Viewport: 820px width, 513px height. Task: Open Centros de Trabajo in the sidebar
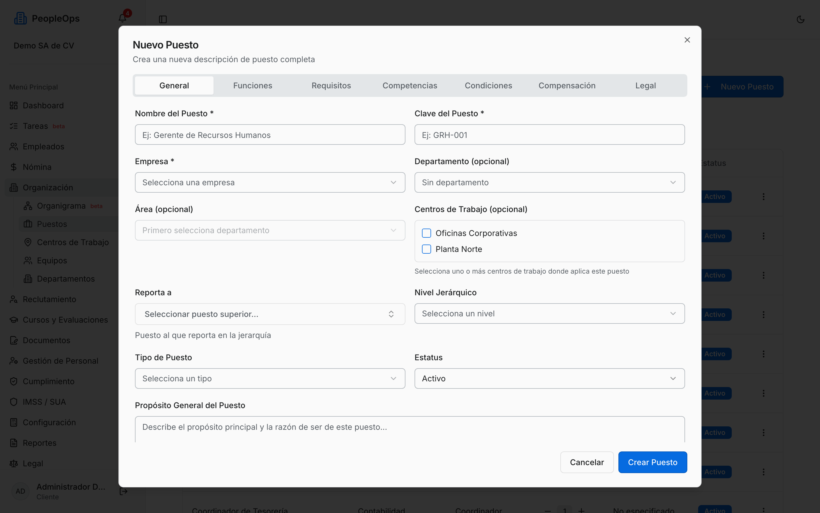(x=73, y=242)
